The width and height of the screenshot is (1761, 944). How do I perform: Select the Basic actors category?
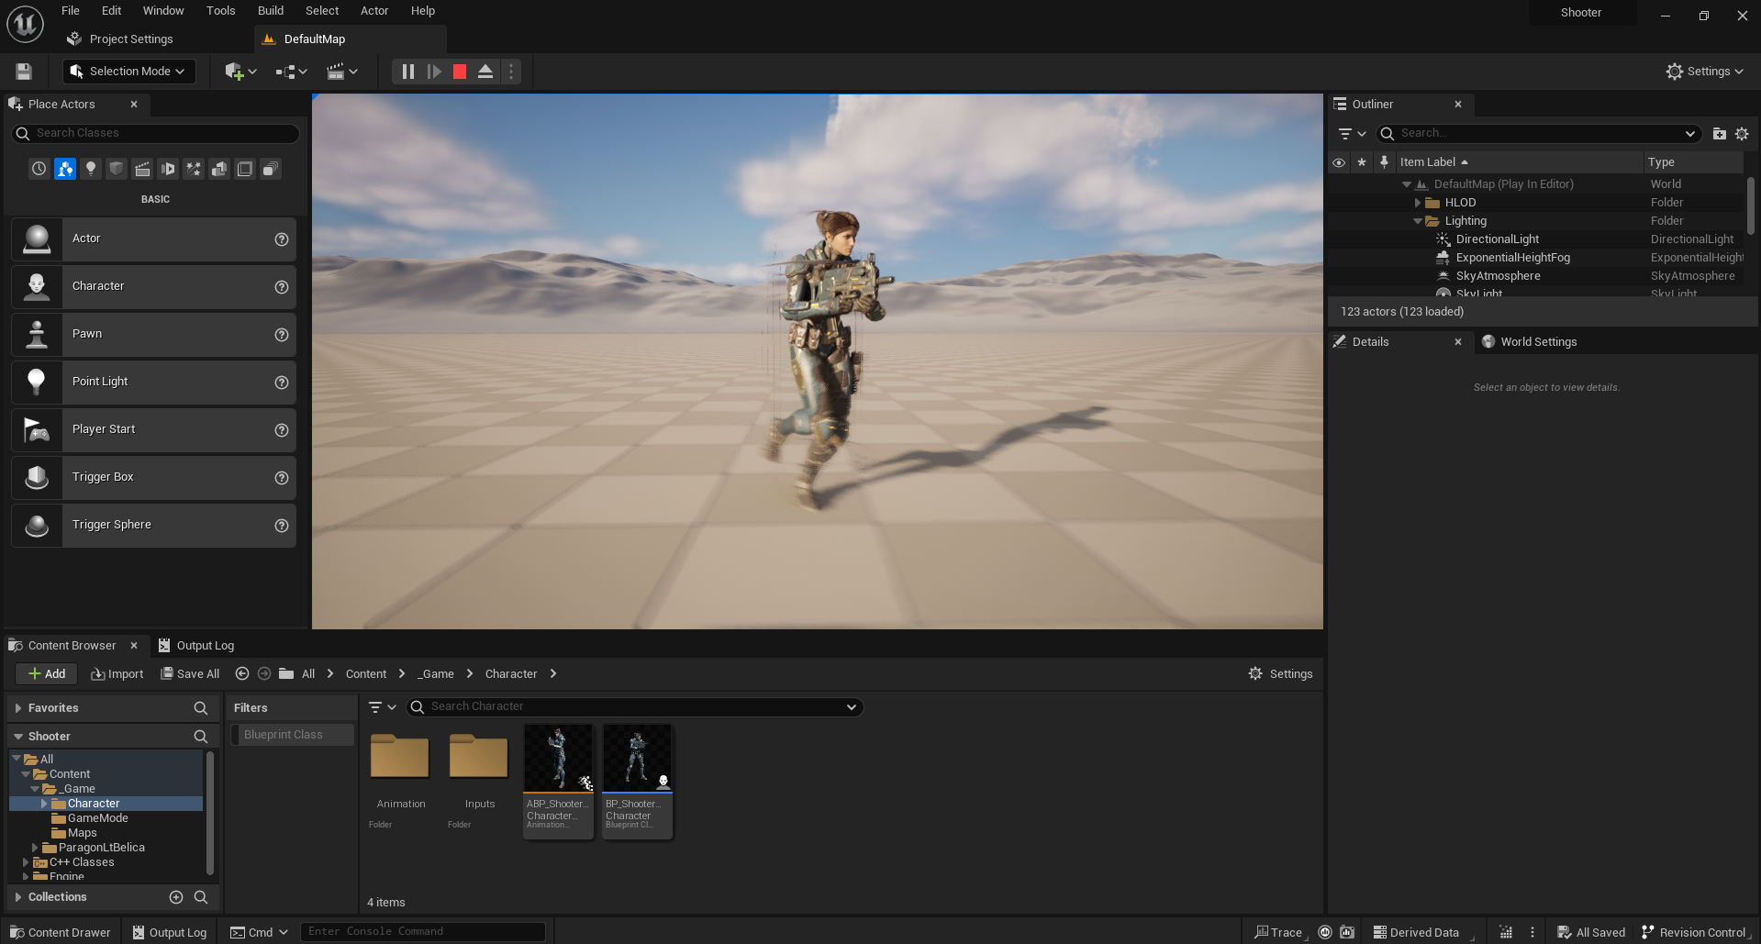point(65,169)
